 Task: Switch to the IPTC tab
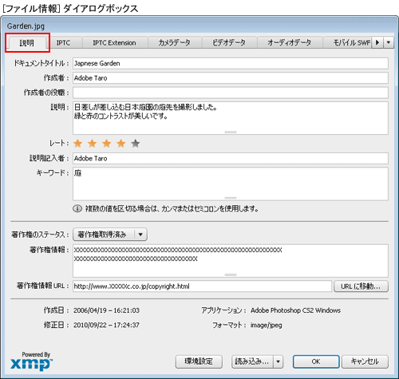pos(63,42)
